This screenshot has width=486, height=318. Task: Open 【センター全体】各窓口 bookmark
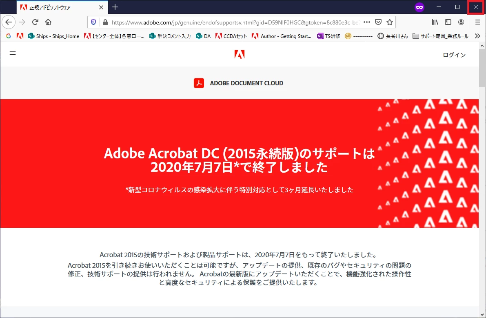(x=114, y=36)
